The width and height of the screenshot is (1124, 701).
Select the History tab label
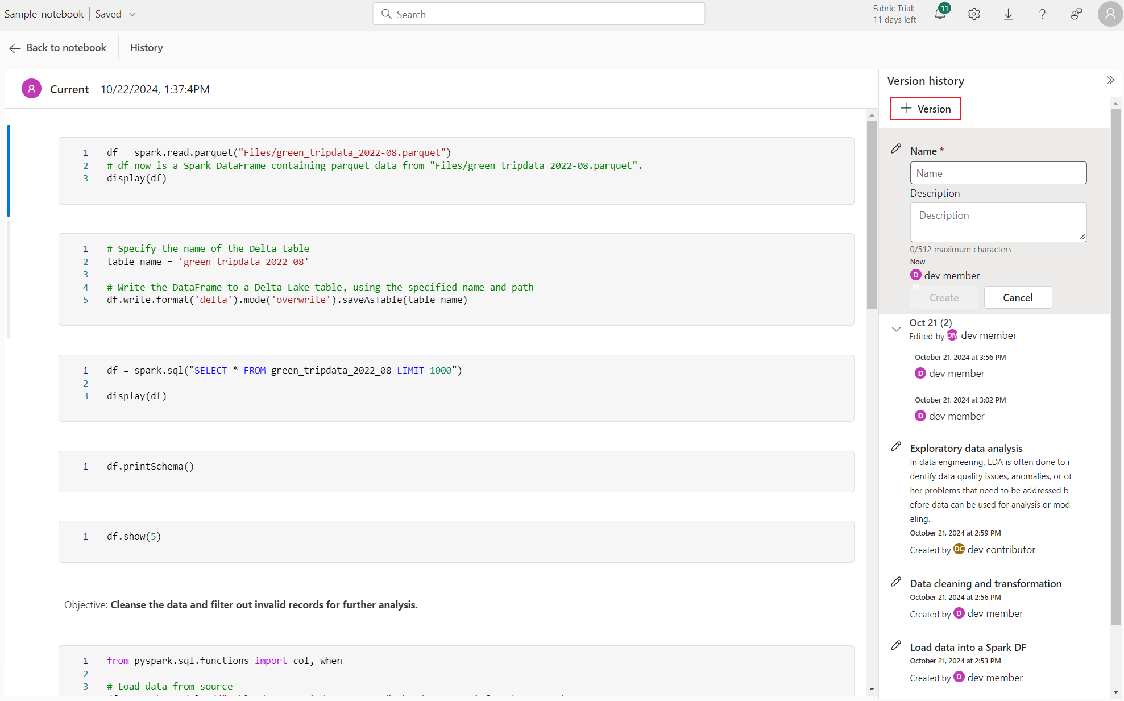click(146, 48)
